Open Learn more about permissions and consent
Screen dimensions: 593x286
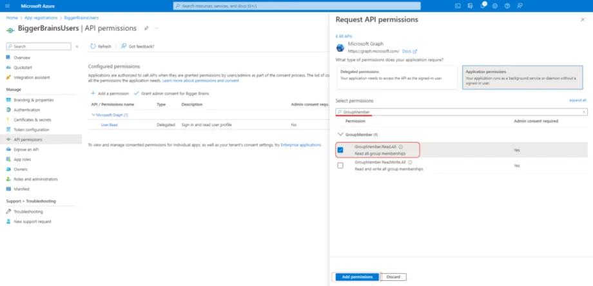click(x=200, y=81)
